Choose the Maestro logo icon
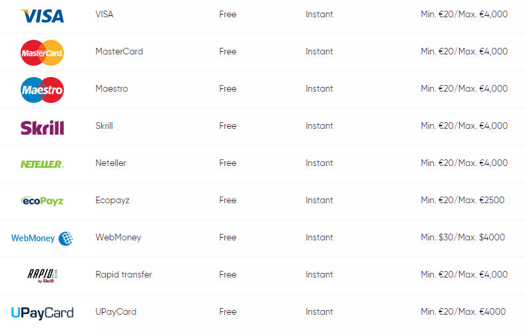Screen dimensions: 525x330 [42, 90]
